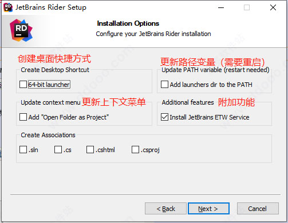
Task: Go to the next setup step
Action: pos(208,209)
